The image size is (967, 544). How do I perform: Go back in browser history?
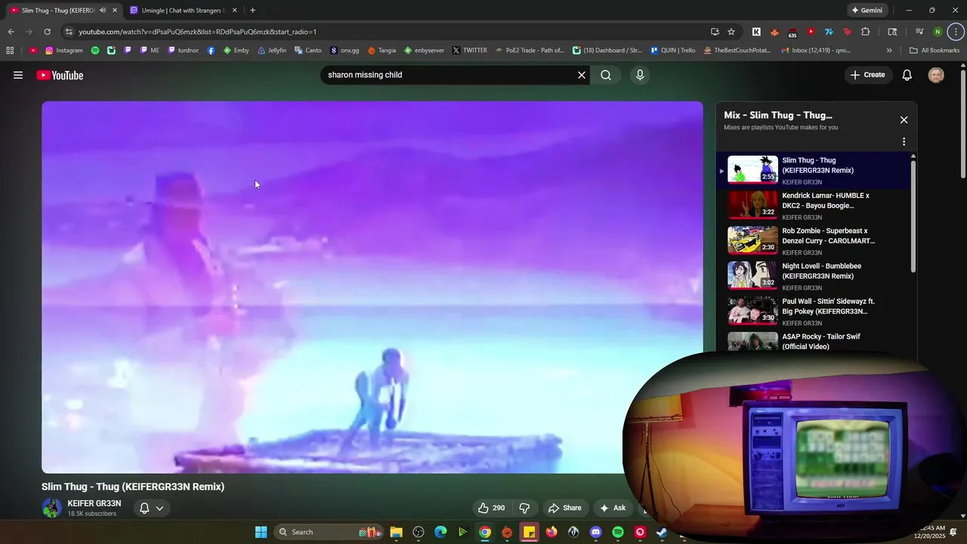pos(11,32)
